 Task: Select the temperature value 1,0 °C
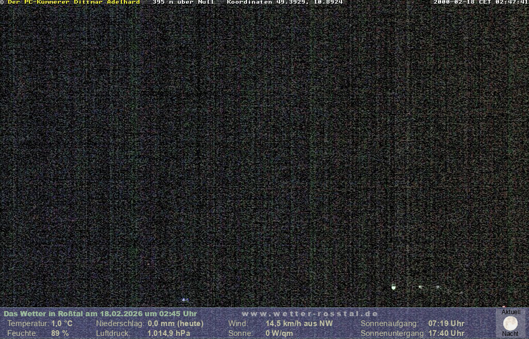click(62, 323)
